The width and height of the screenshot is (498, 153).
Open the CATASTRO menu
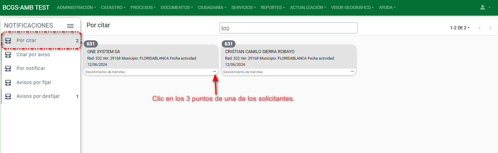113,7
